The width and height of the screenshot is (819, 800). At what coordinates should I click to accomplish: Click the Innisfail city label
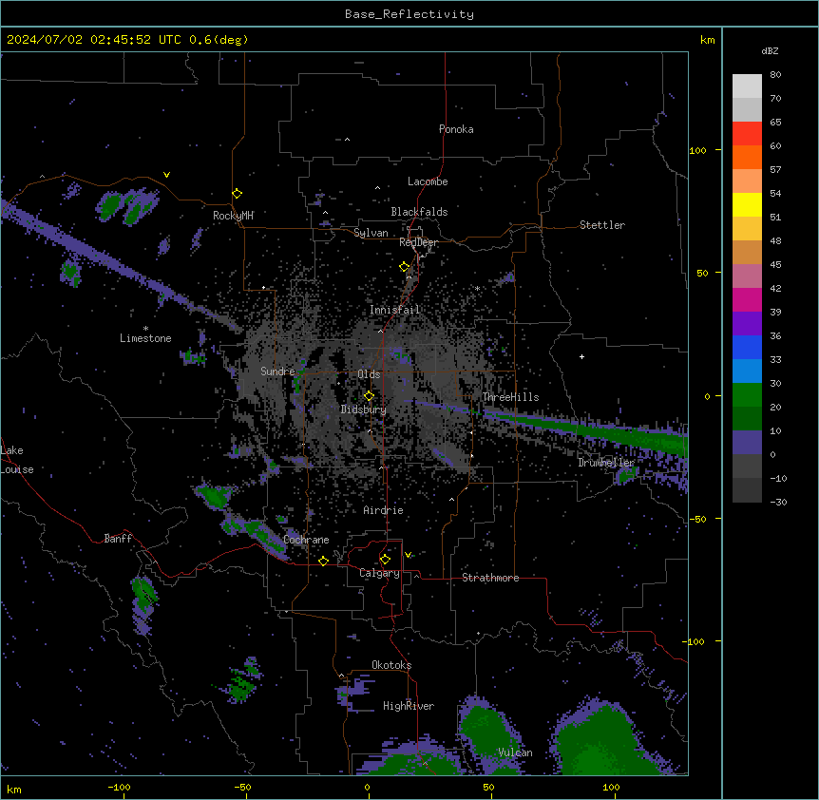click(395, 310)
